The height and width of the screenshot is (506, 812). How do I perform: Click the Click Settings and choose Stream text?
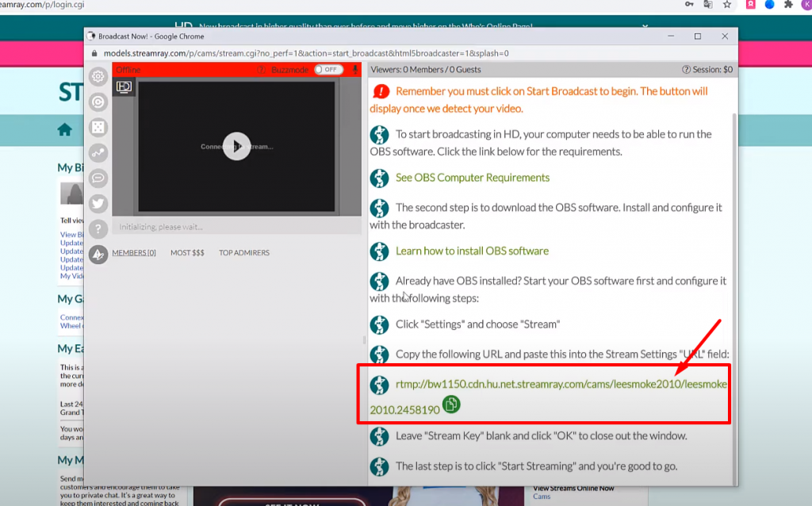coord(477,324)
